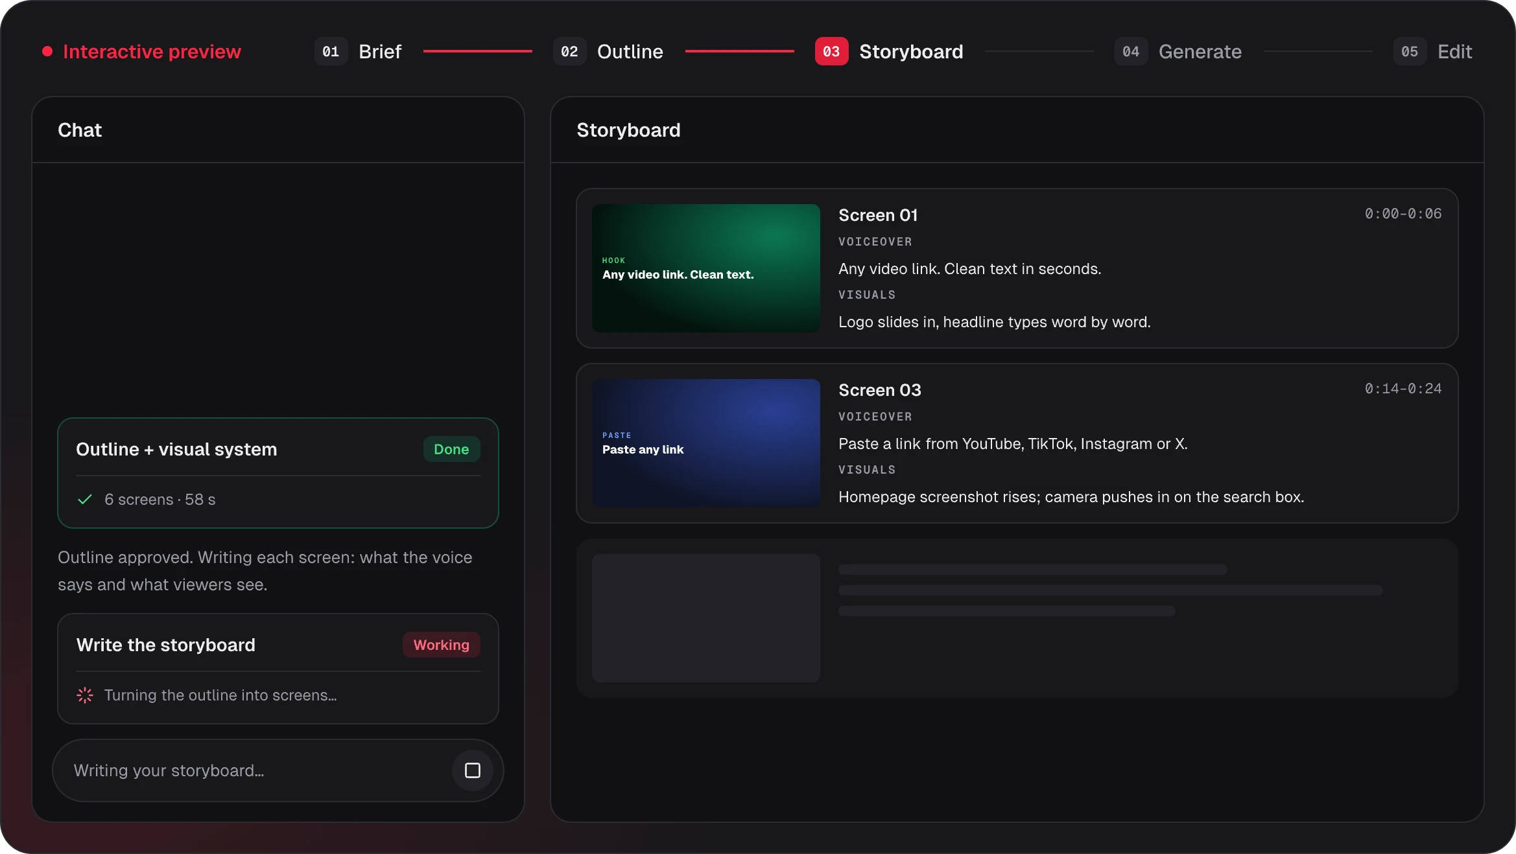This screenshot has height=854, width=1516.
Task: Click the spinner icon next to Turning the outline
Action: 85,695
